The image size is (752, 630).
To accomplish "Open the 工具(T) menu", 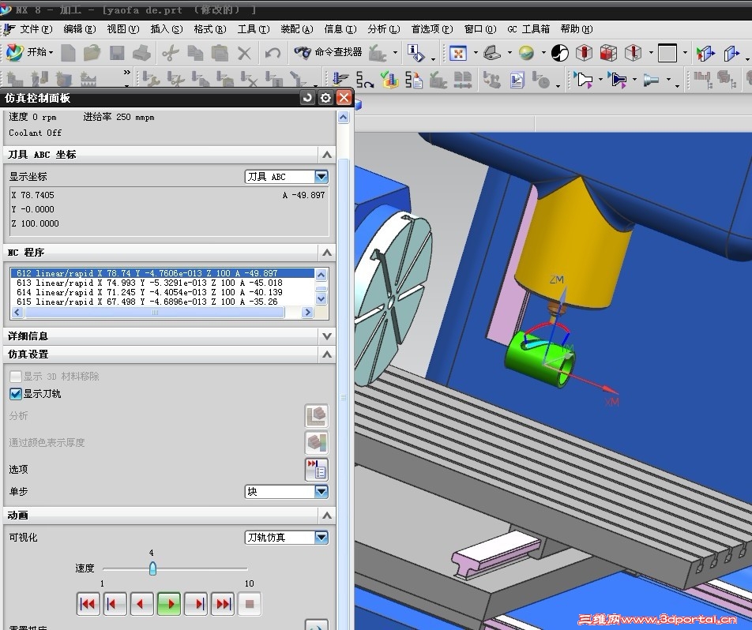I will pyautogui.click(x=254, y=29).
